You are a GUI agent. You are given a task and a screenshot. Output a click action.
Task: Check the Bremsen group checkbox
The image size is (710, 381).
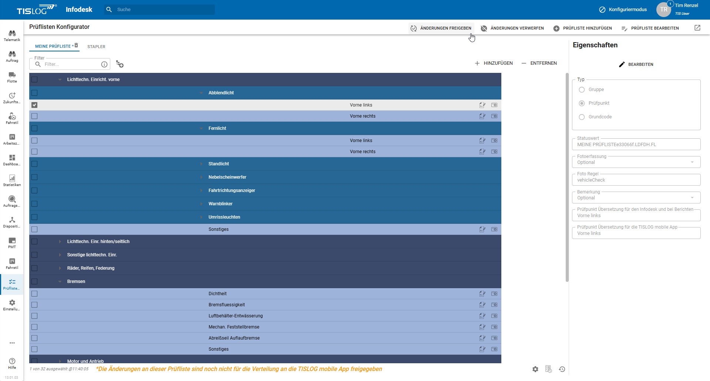34,281
